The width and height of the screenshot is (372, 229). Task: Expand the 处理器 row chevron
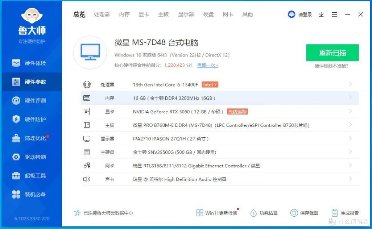point(350,84)
